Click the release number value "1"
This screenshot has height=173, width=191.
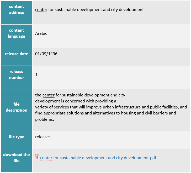pyautogui.click(x=36, y=75)
